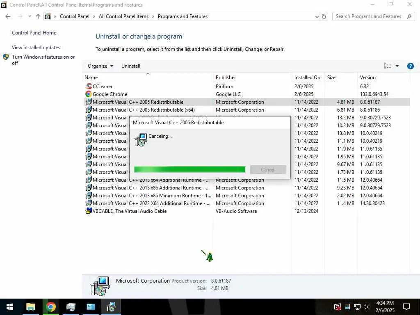Click the help question mark icon

[x=410, y=66]
